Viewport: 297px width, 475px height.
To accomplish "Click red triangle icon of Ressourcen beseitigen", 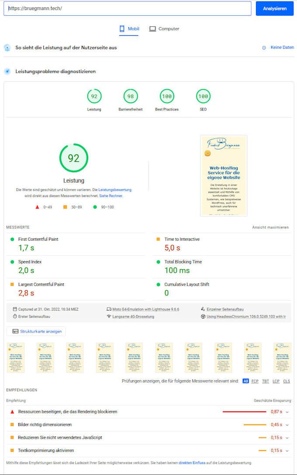I will pyautogui.click(x=12, y=412).
